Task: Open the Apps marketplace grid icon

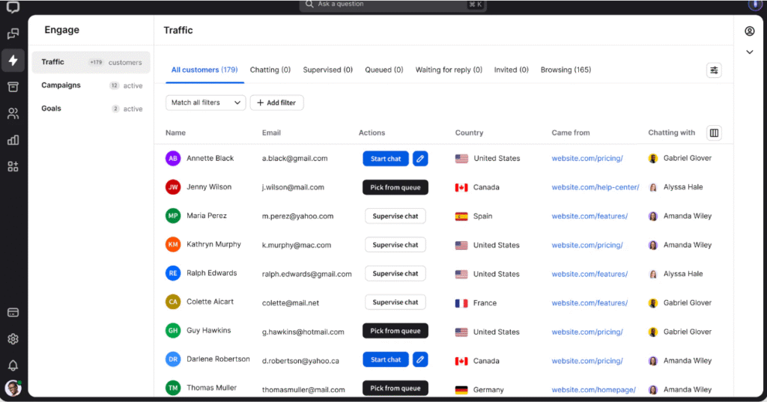Action: 13,166
